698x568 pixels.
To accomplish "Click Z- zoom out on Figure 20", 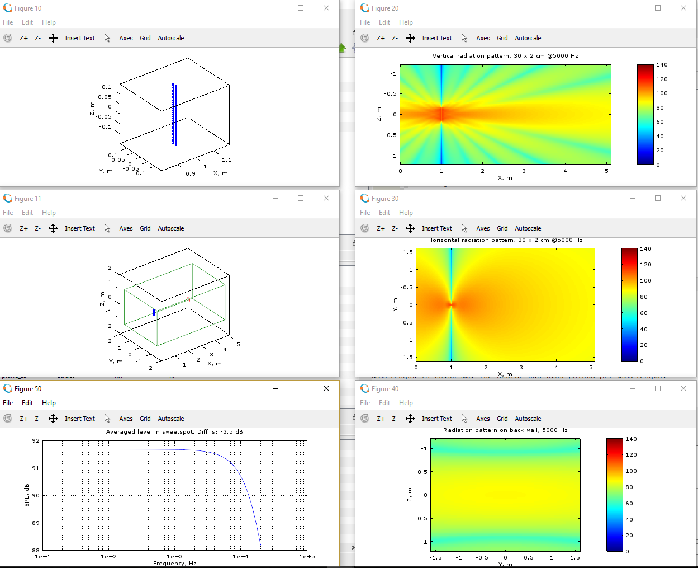I will point(395,38).
